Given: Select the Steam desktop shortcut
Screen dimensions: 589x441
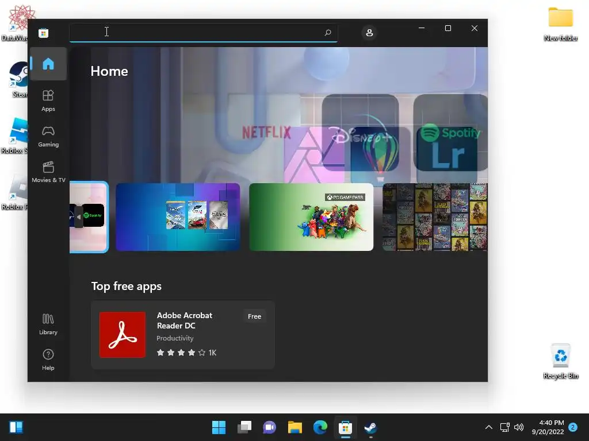Looking at the screenshot, I should 18,79.
